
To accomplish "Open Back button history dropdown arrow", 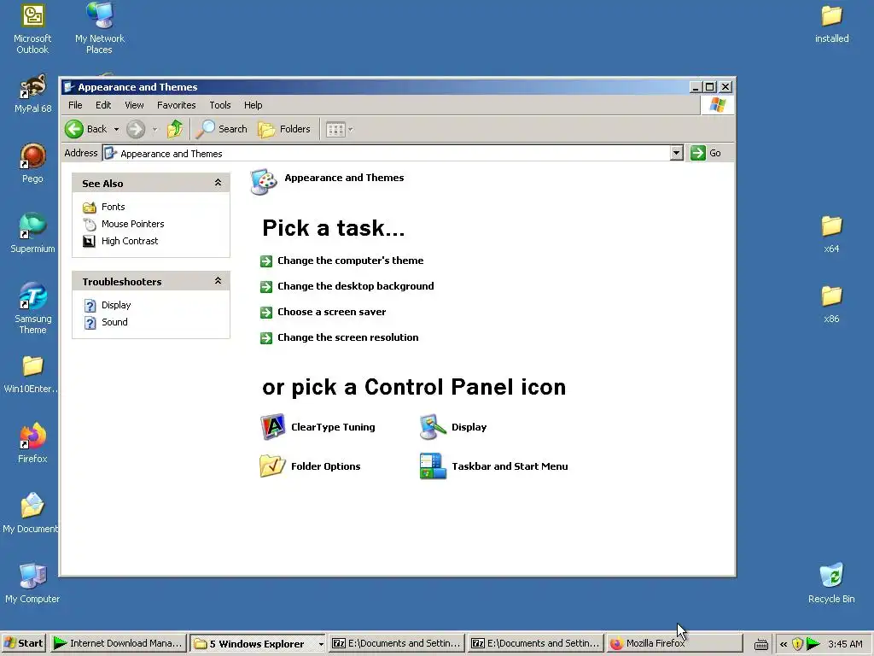I will tap(116, 130).
